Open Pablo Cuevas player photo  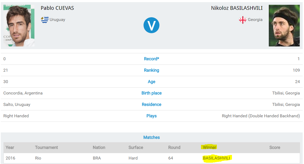(19, 25)
